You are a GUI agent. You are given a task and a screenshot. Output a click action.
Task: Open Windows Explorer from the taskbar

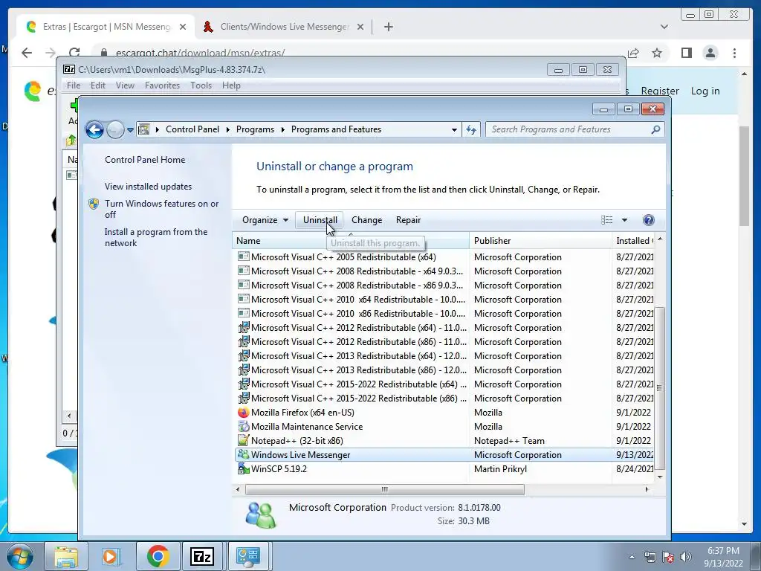coord(66,556)
